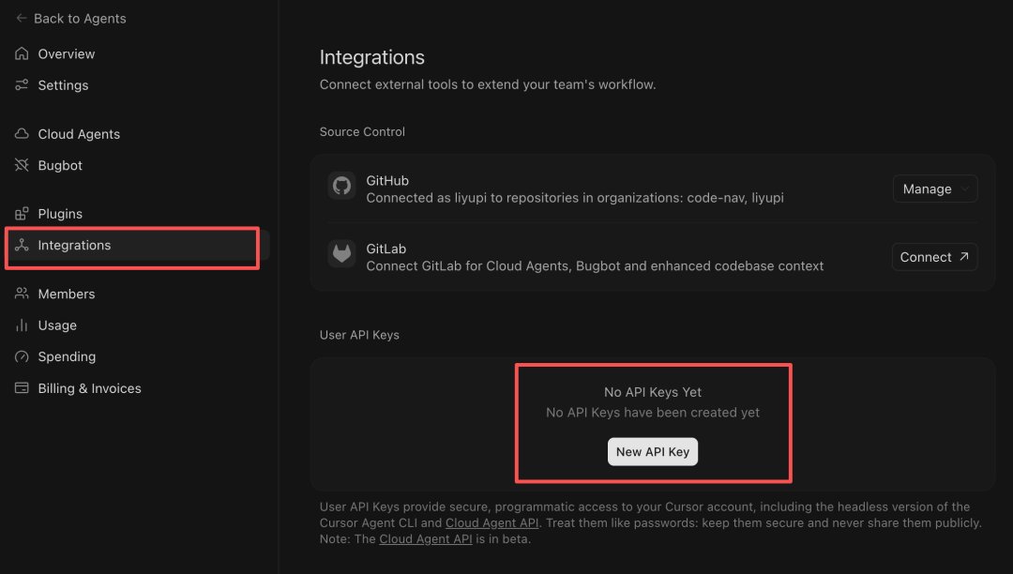Viewport: 1013px width, 574px height.
Task: Click 'No API Keys have been created yet' text
Action: coord(653,413)
